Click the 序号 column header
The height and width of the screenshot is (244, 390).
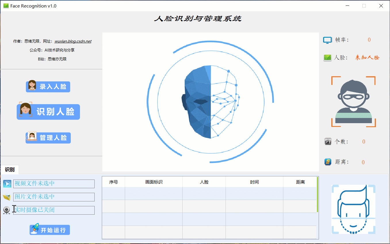pos(114,182)
